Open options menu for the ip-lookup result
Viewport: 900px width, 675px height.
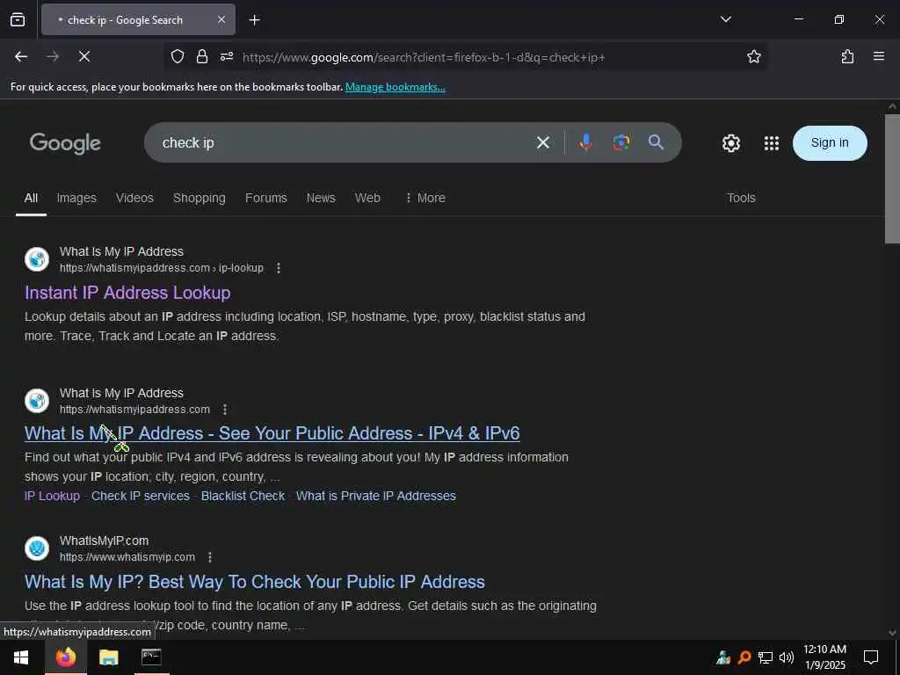pyautogui.click(x=279, y=268)
